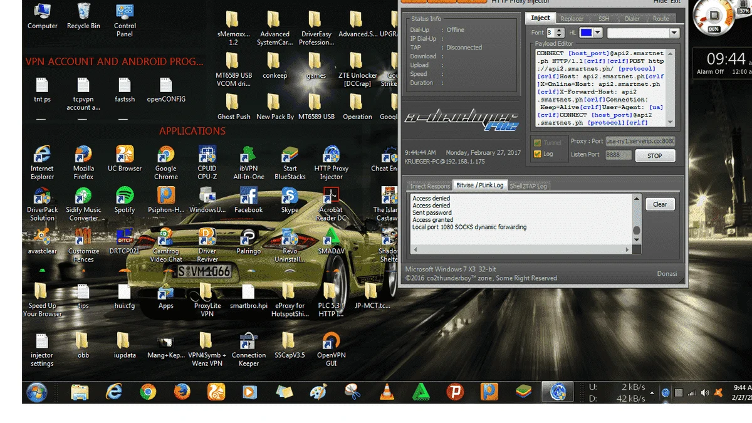Screen dimensions: 752x423
Task: Open VLC media player from the taskbar
Action: tap(388, 392)
